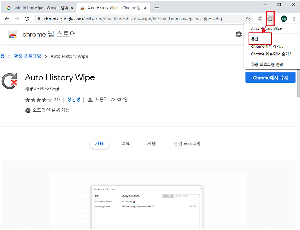Click the extension preview screenshot
Viewport: 300px width, 230px height.
click(x=147, y=201)
